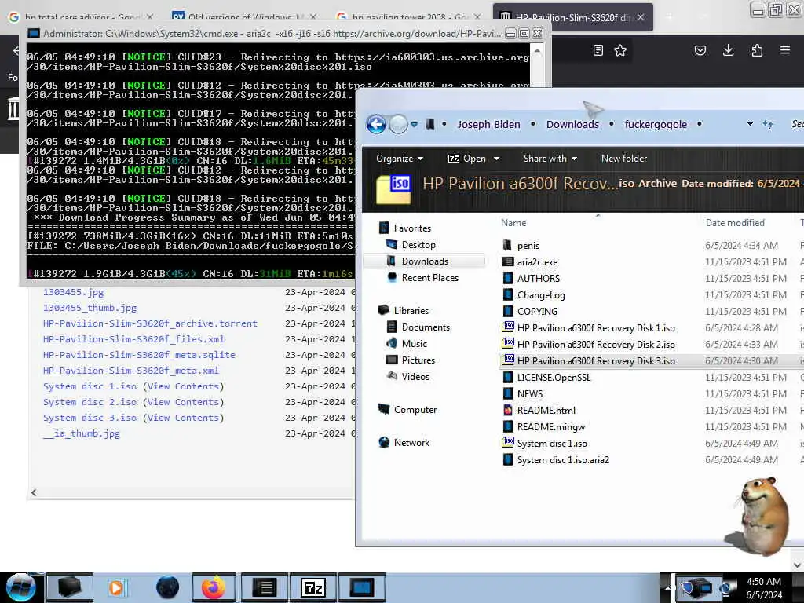Sort files by the Date modified column header

pyautogui.click(x=735, y=222)
